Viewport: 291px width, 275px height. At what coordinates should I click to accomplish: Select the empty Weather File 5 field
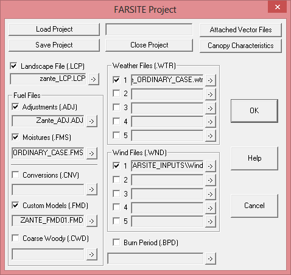point(167,136)
